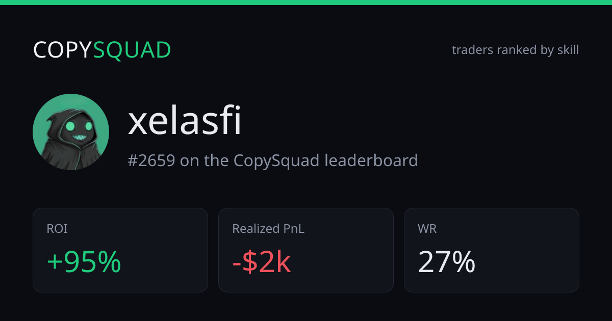Screen dimensions: 612x321
Task: Click the Realized PnL label
Action: (268, 229)
